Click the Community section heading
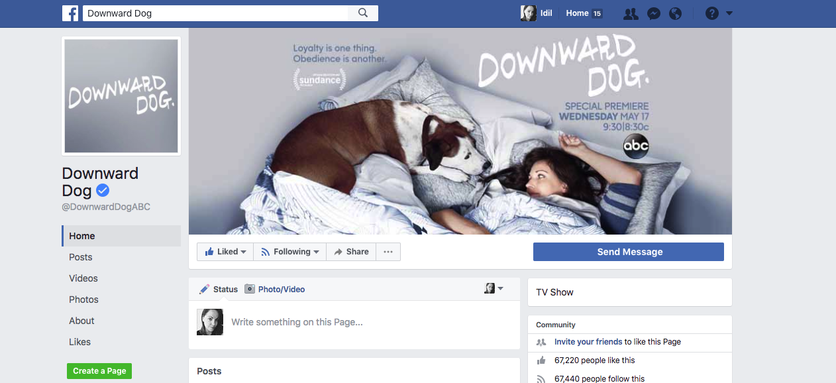 (555, 325)
